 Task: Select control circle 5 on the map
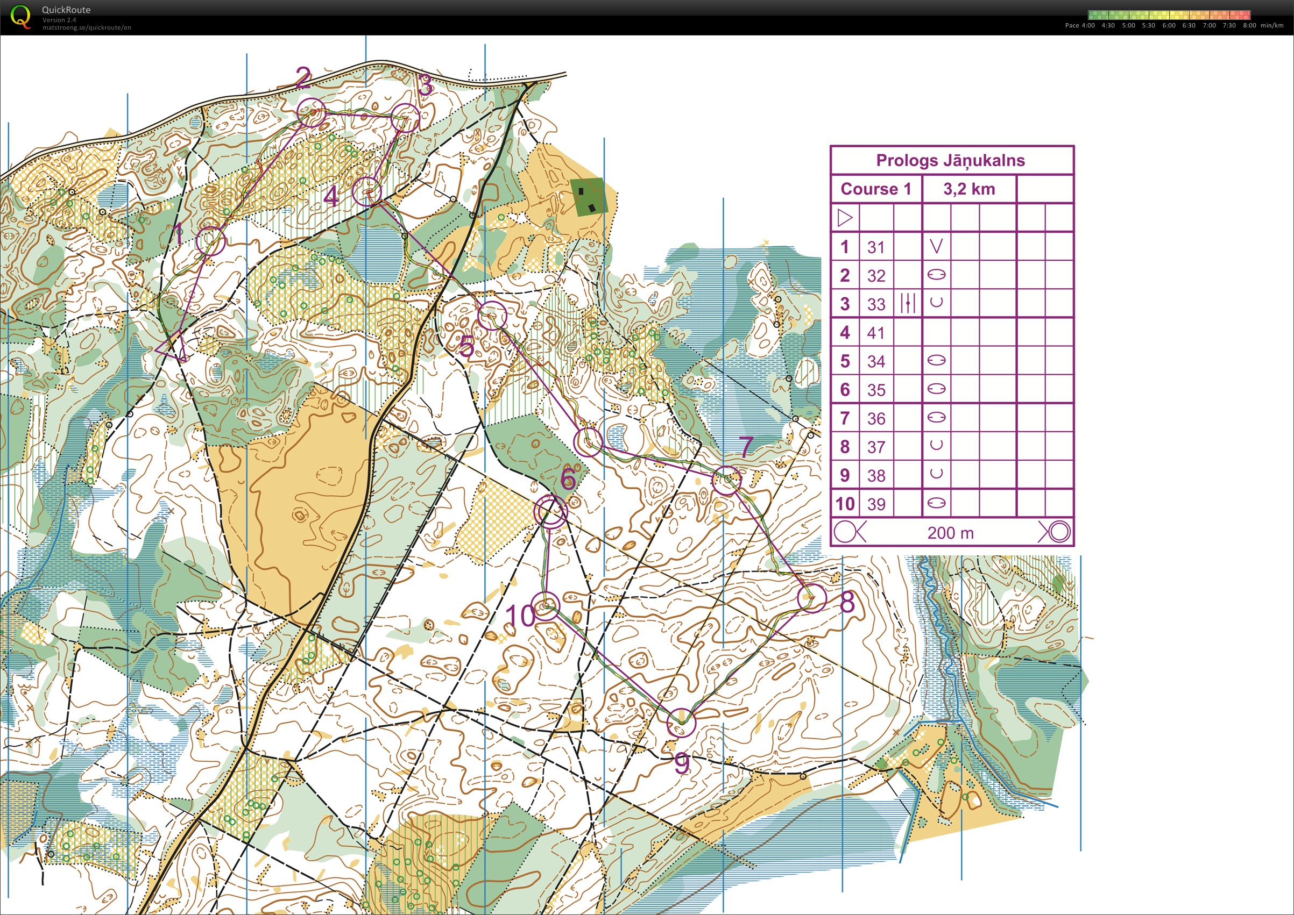pyautogui.click(x=492, y=316)
